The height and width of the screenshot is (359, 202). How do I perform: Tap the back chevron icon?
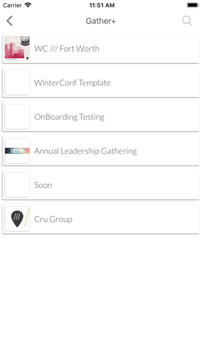(x=10, y=21)
